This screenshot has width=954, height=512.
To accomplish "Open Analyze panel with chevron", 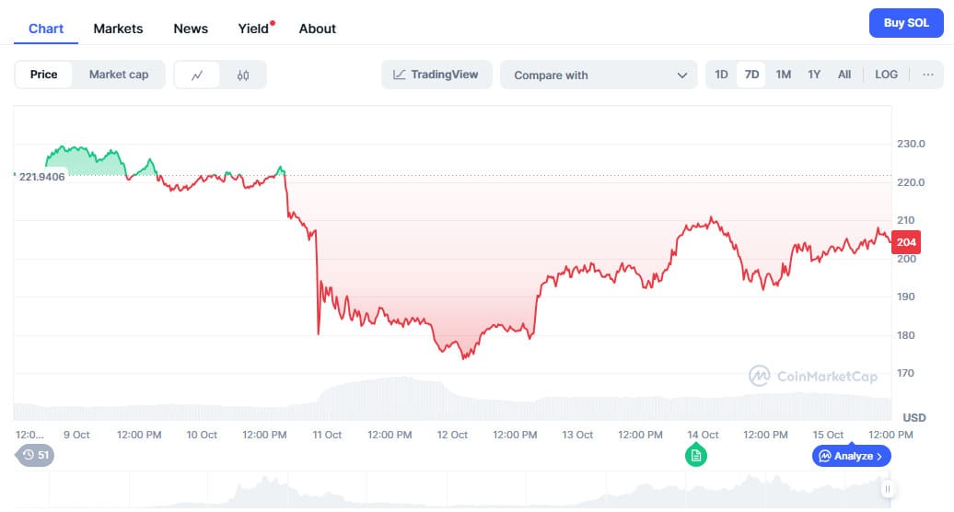I will (x=851, y=456).
